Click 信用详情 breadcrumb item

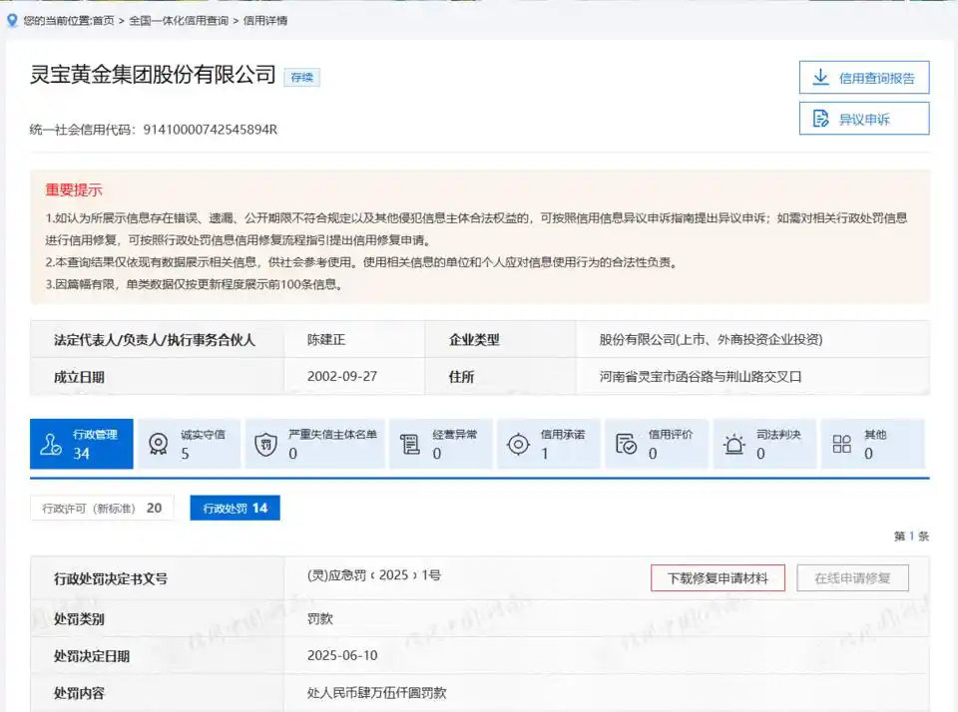tap(265, 21)
